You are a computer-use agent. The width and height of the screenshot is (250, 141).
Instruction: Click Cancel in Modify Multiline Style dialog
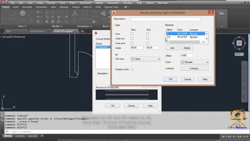pos(187,79)
